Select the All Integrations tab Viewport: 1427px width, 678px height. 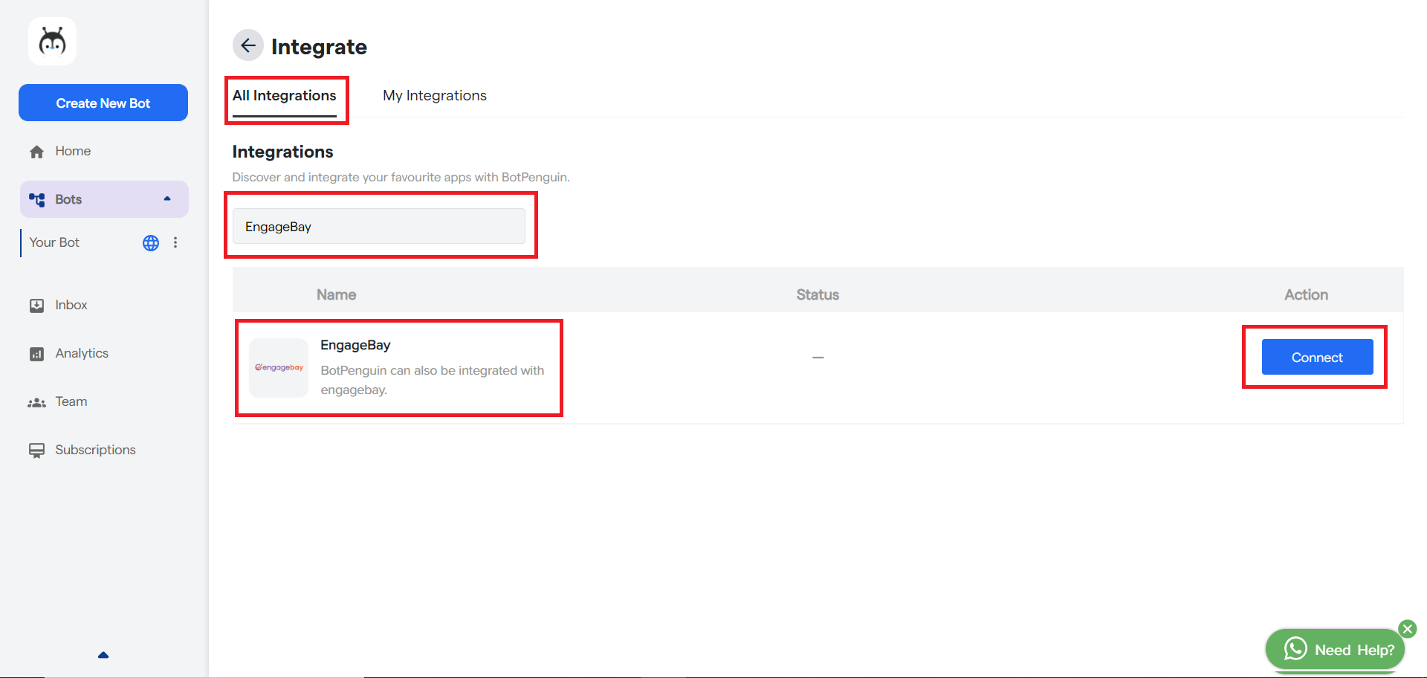click(x=284, y=96)
